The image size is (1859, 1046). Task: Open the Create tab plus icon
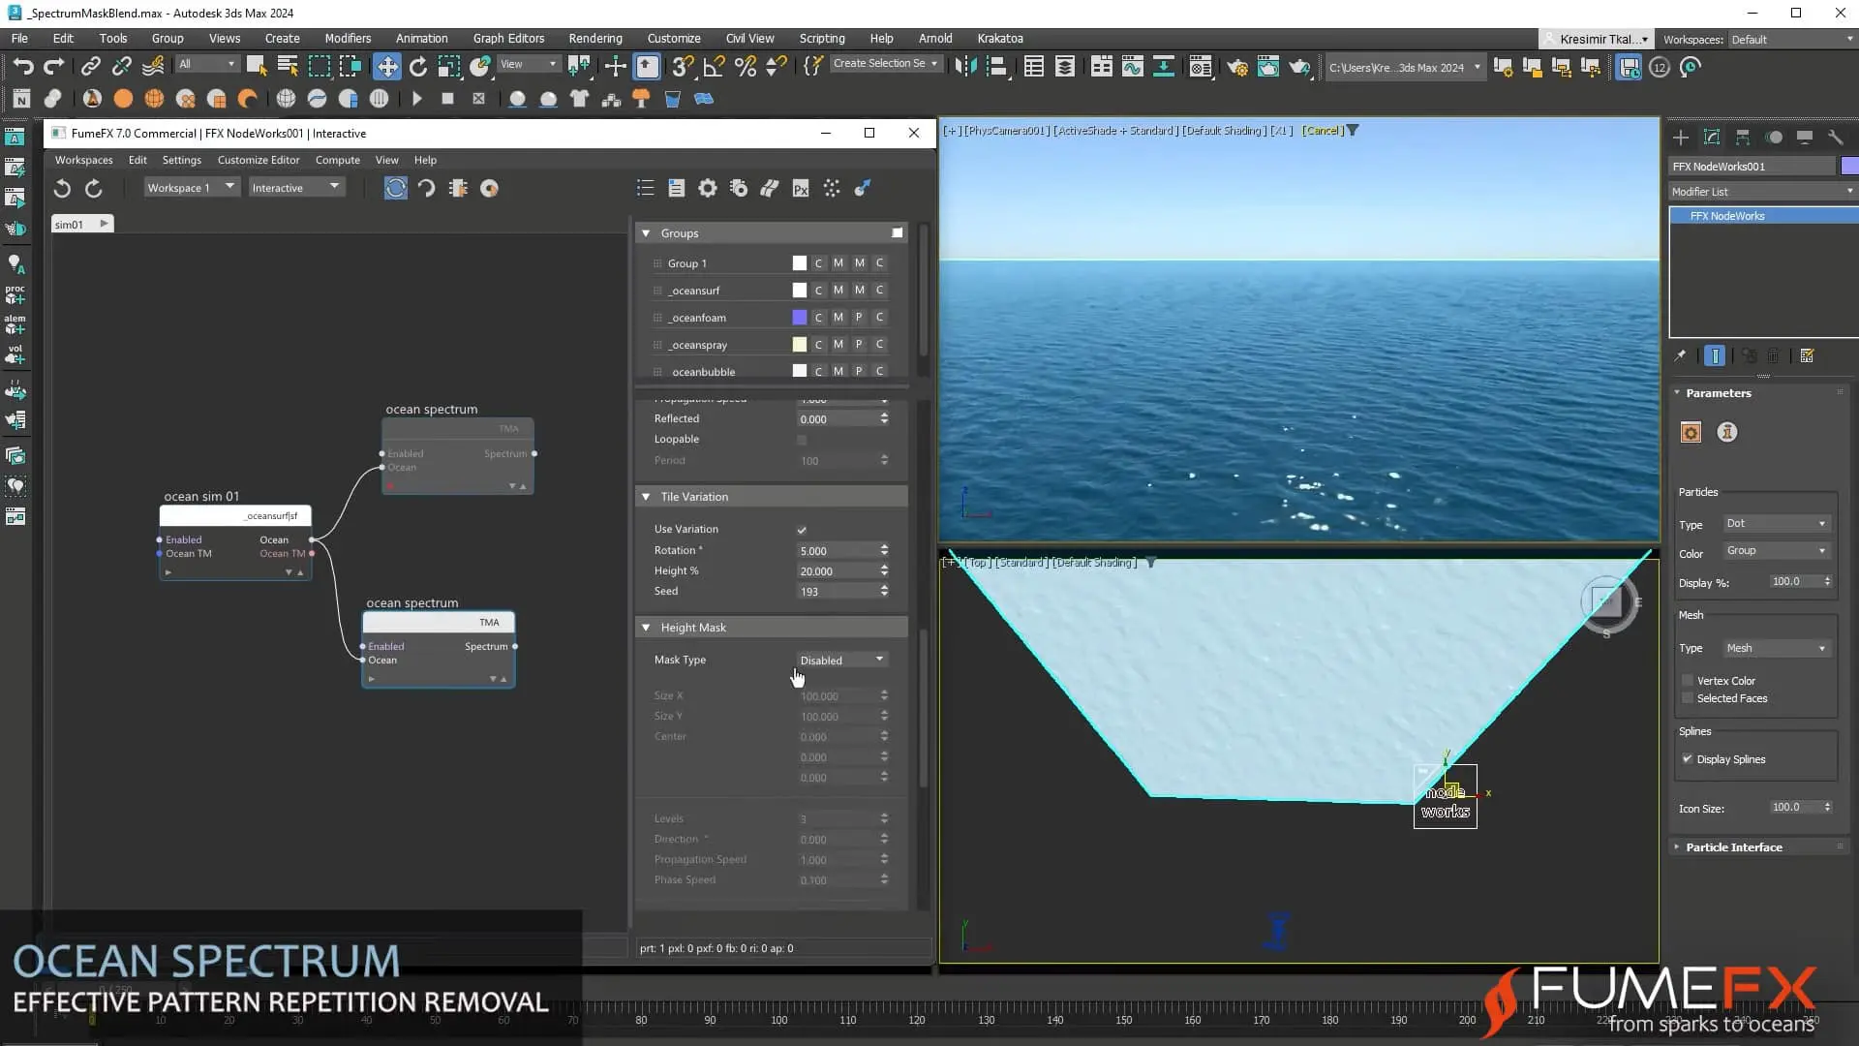click(x=1681, y=138)
